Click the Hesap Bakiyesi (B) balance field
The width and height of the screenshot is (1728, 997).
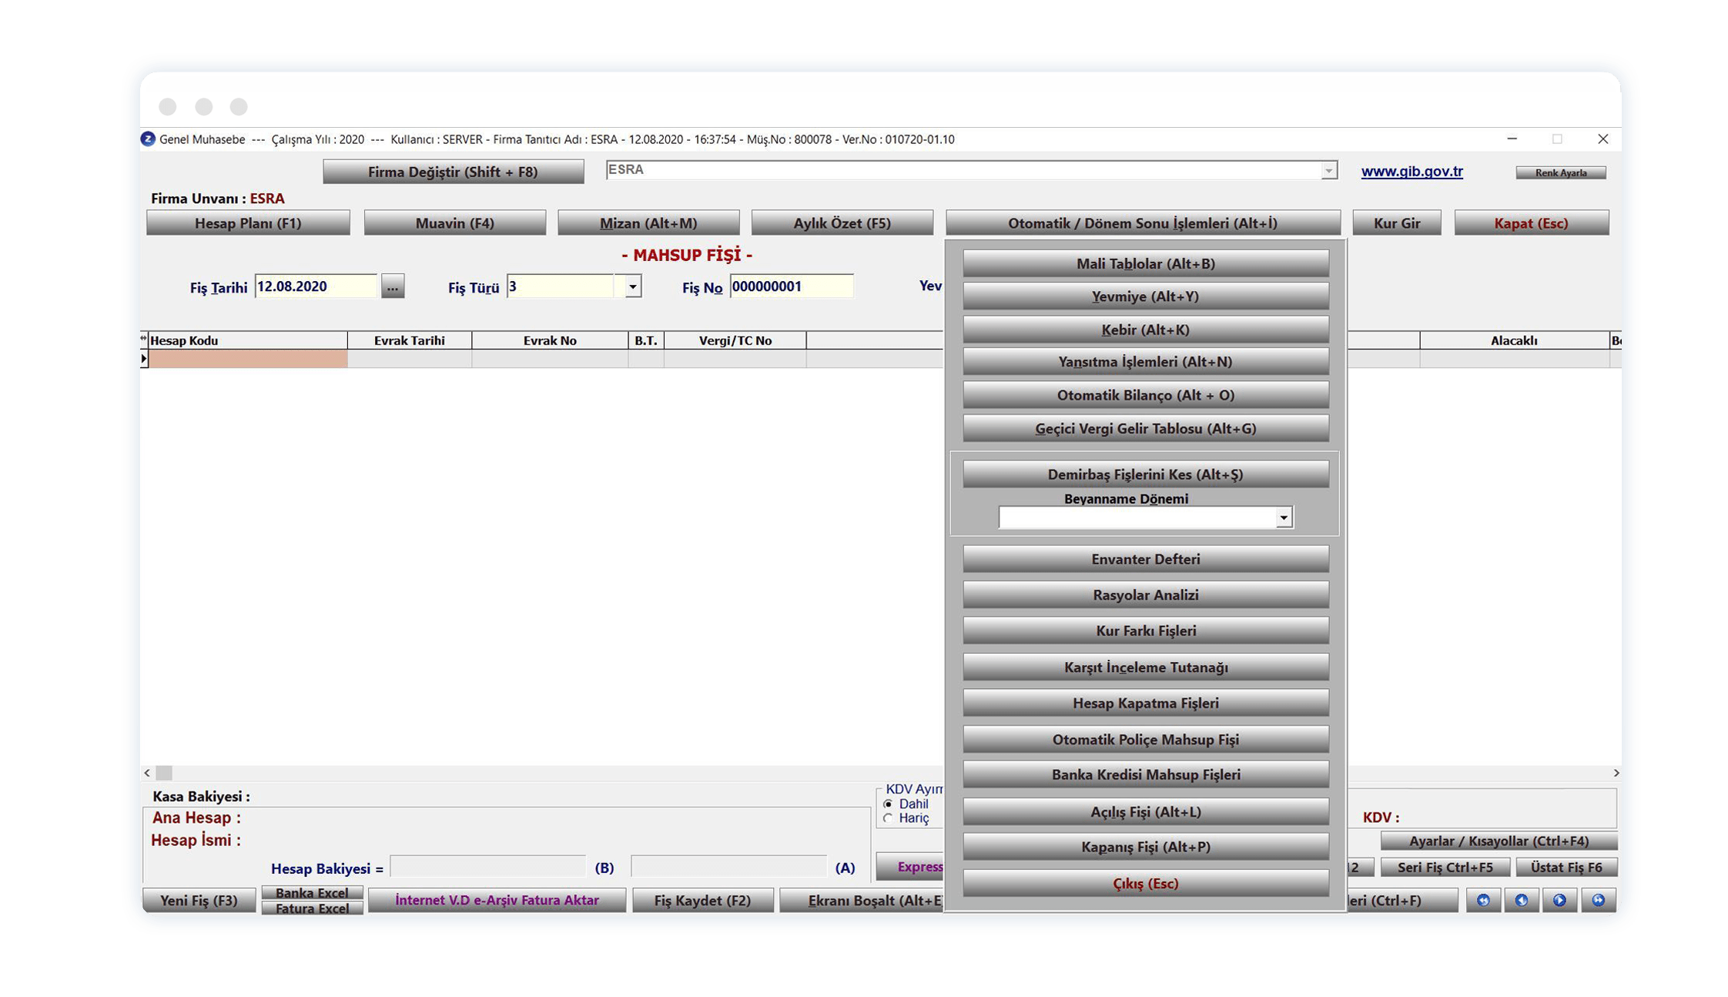click(x=487, y=867)
